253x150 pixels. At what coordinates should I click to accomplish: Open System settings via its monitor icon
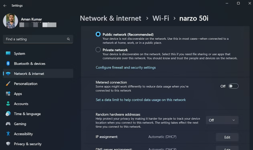coord(8,53)
